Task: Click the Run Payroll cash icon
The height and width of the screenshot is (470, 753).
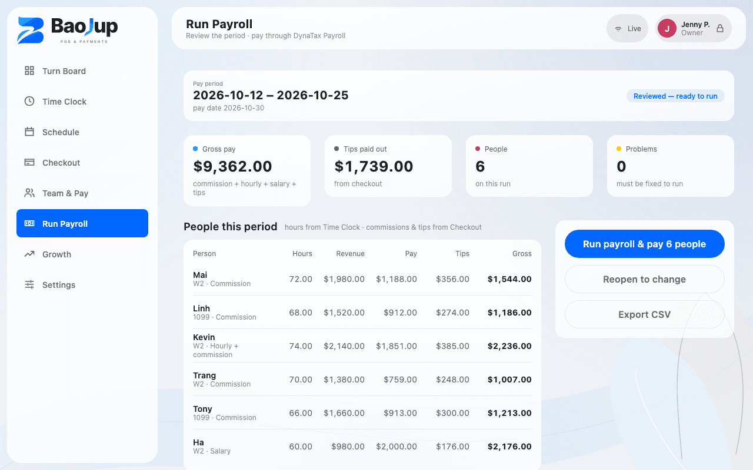Action: [29, 224]
